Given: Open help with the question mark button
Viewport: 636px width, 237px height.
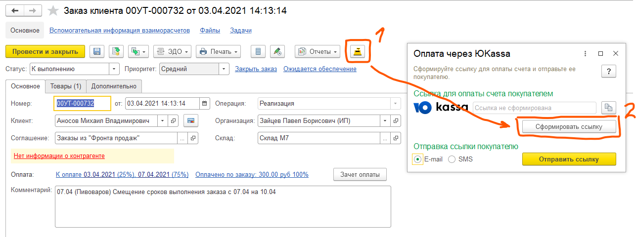Looking at the screenshot, I should [608, 71].
